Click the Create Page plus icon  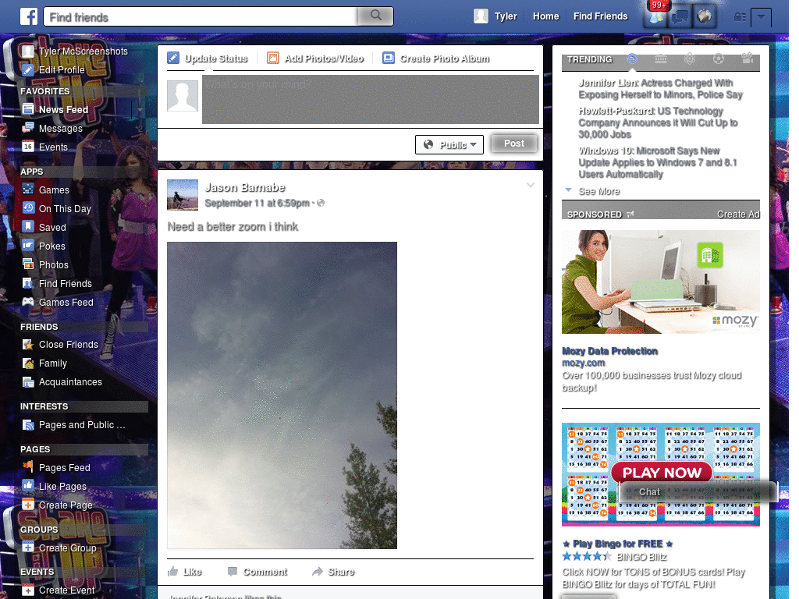28,505
